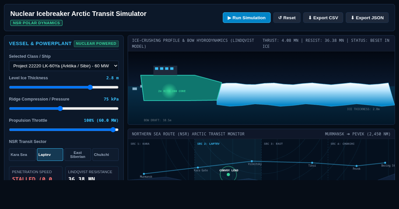Screen dimensions: 399x209
Task: Select the Kara Sea transit sector
Action: tap(22, 155)
